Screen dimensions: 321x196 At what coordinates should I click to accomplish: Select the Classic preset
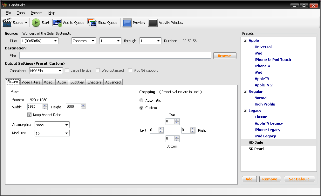[x=261, y=117]
